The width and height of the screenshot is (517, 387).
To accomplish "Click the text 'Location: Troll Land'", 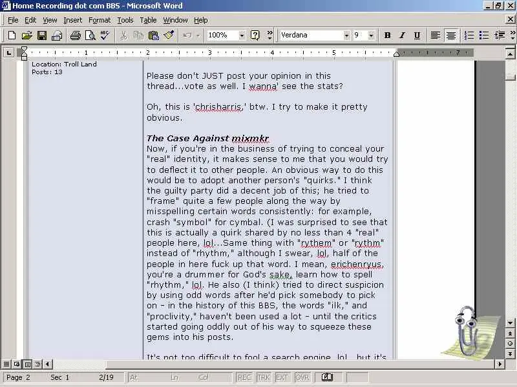I will (64, 64).
